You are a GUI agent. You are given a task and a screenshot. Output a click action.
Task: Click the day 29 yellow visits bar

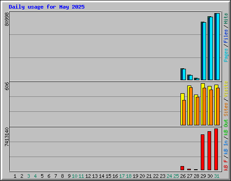[202, 104]
